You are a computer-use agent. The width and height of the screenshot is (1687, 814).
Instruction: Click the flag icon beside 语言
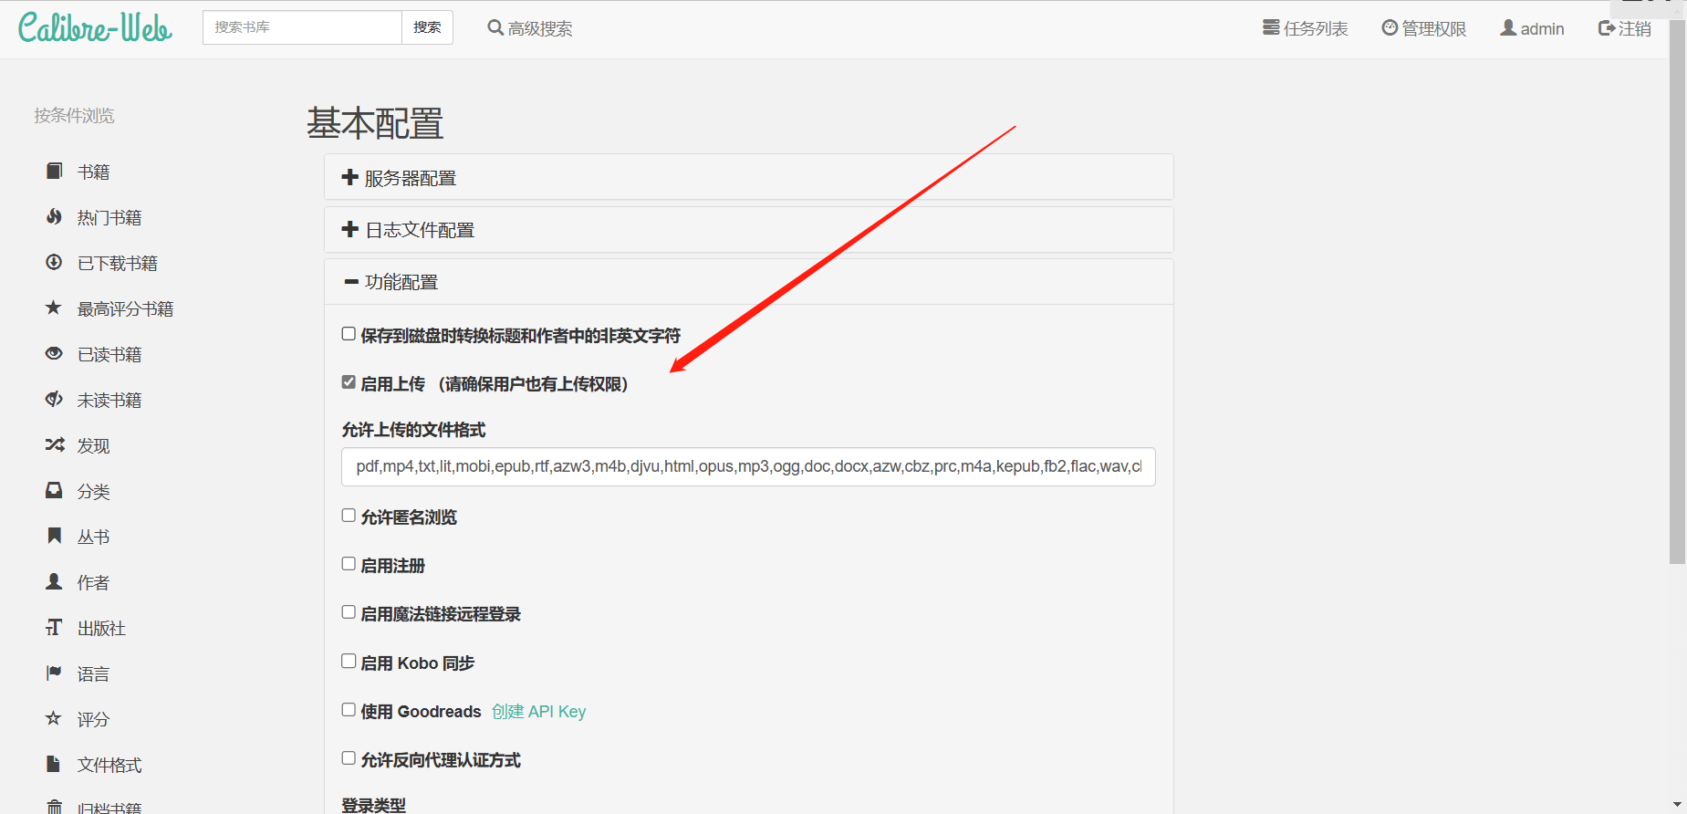pyautogui.click(x=55, y=673)
